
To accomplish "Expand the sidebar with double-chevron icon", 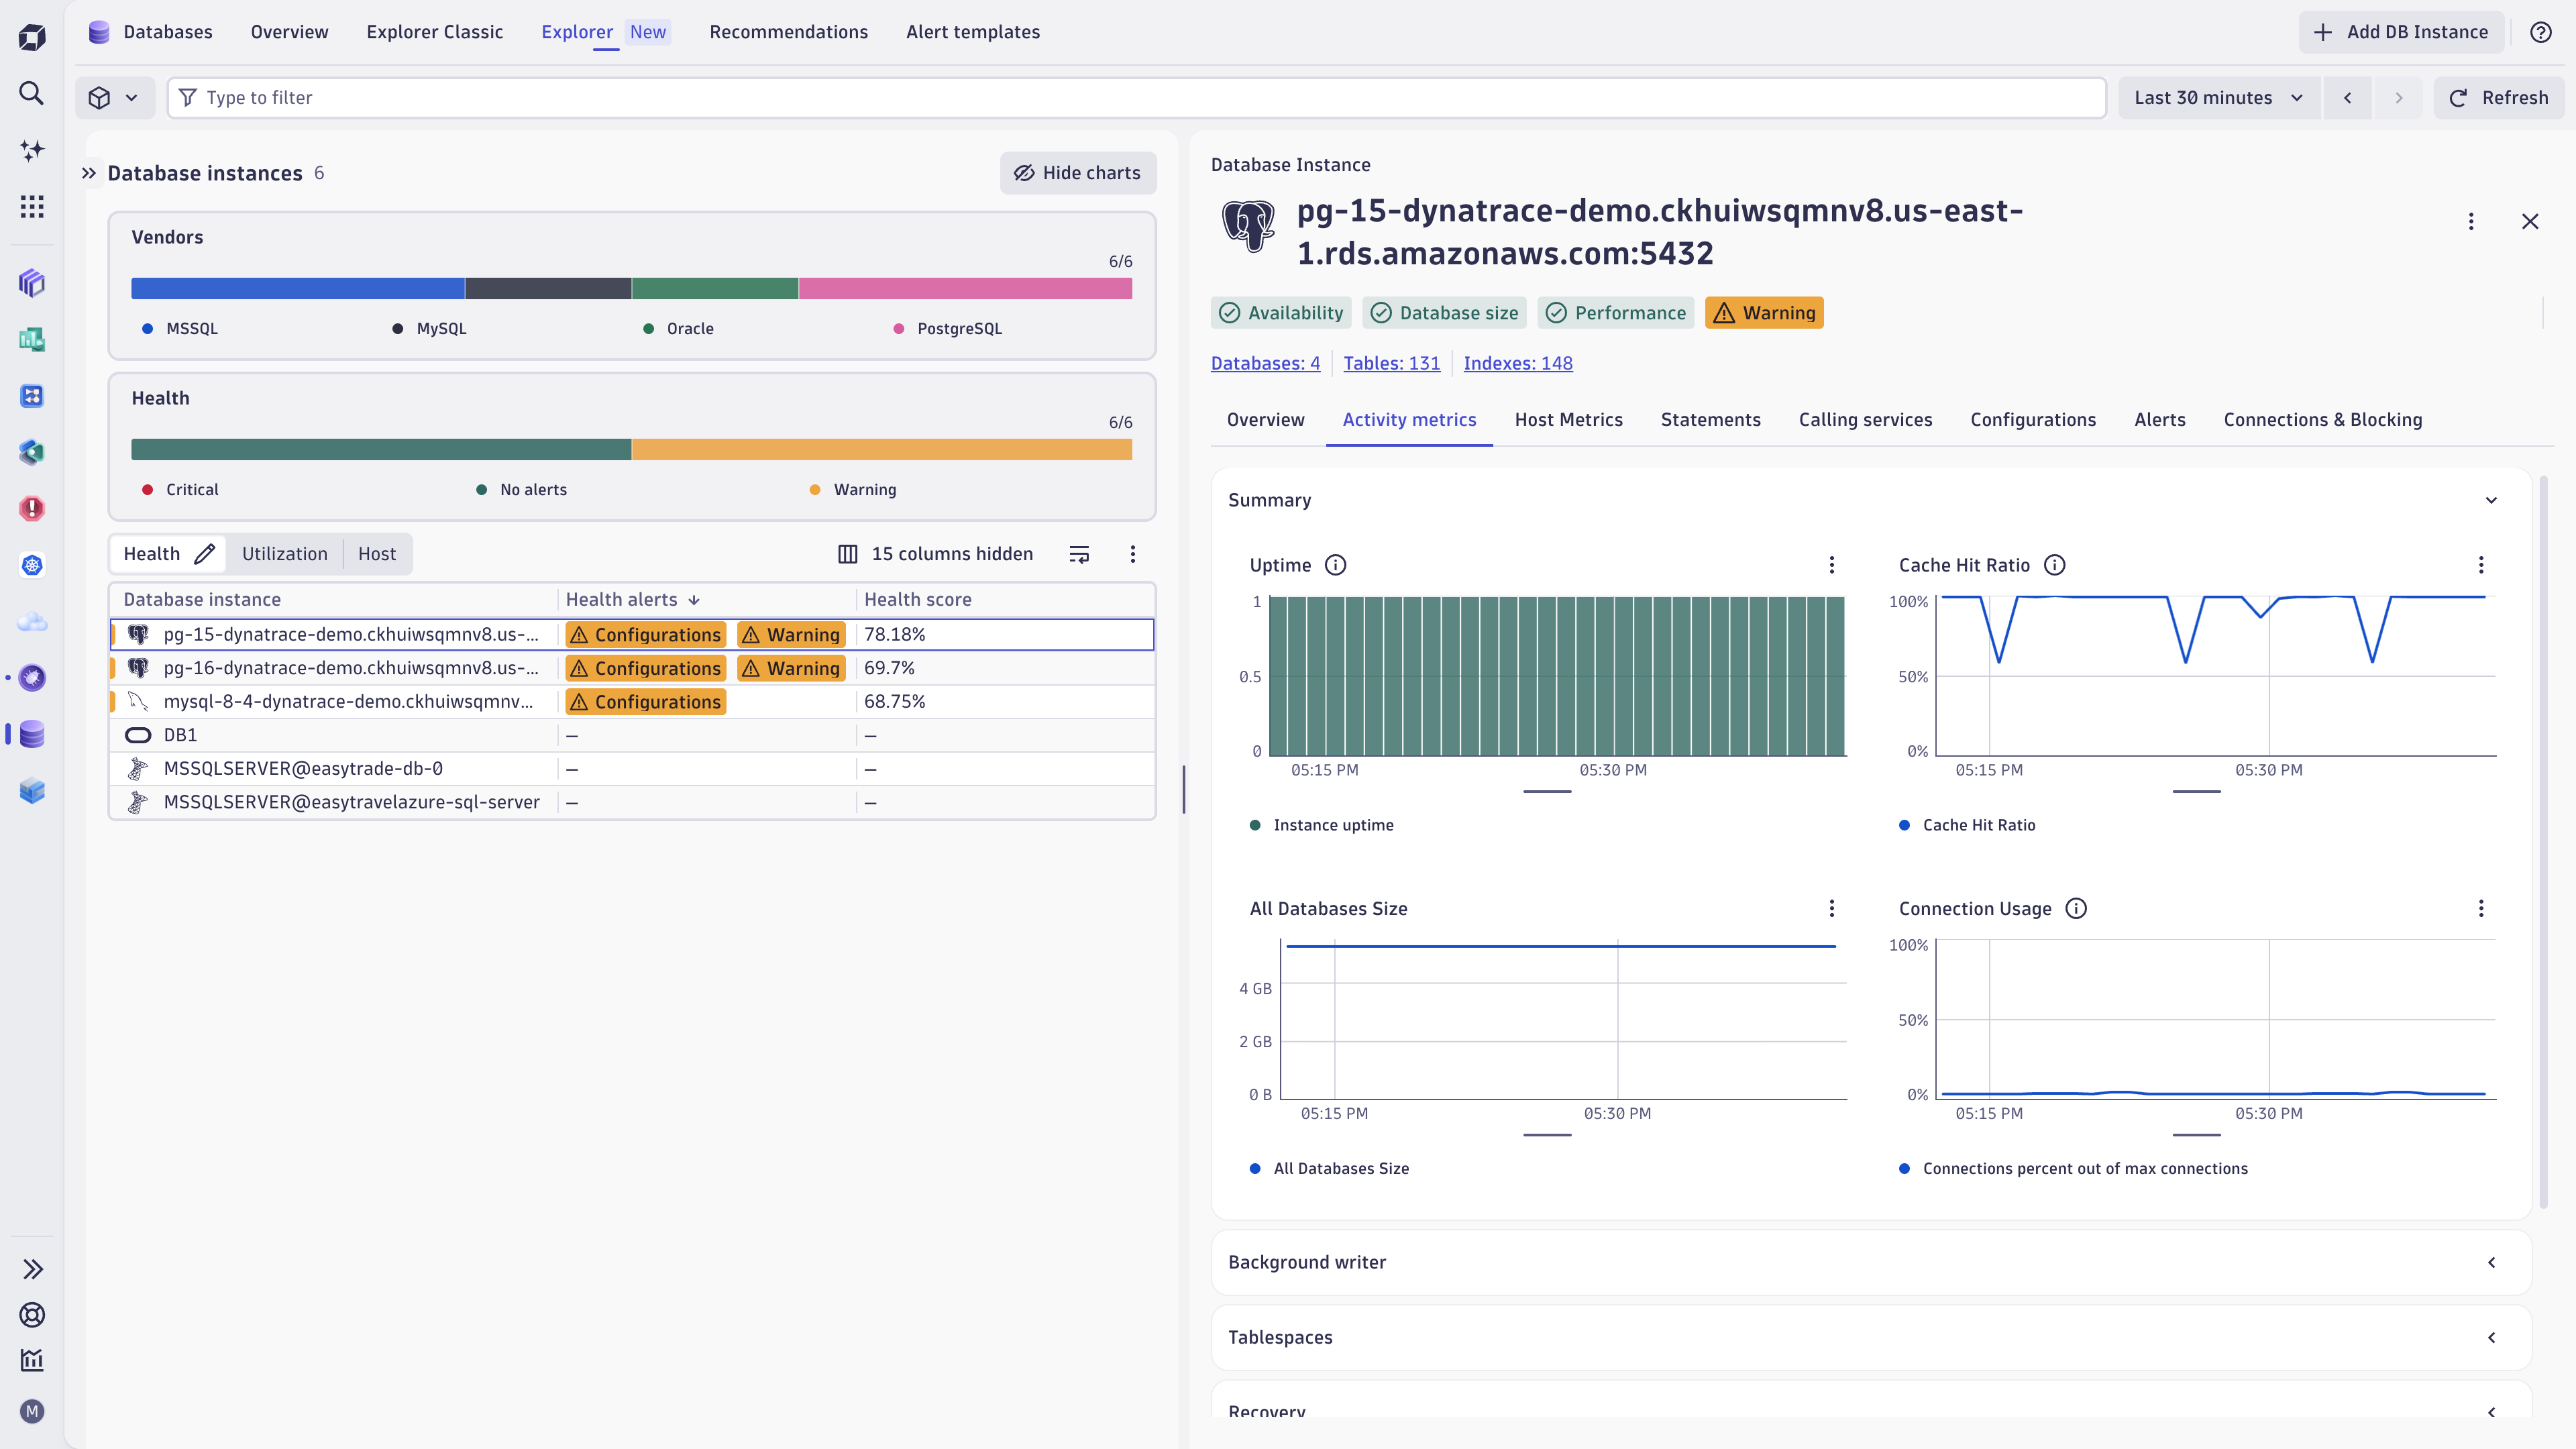I will [x=32, y=1269].
